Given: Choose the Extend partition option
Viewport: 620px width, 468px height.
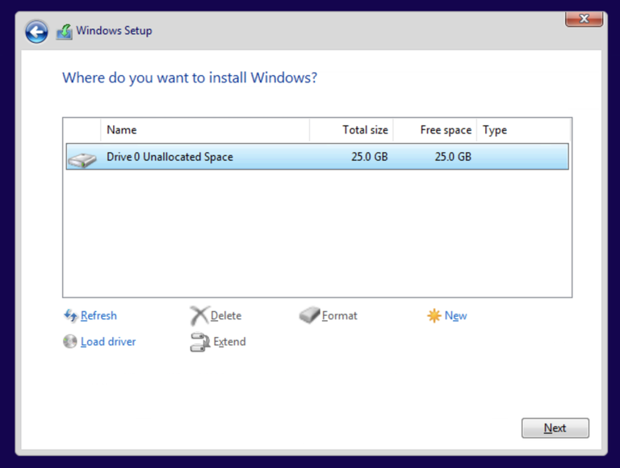Looking at the screenshot, I should pyautogui.click(x=229, y=342).
